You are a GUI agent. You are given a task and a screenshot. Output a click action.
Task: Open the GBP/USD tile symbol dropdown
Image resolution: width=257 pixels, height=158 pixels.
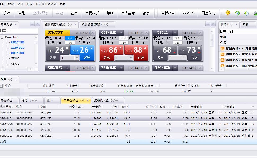pos(121,33)
